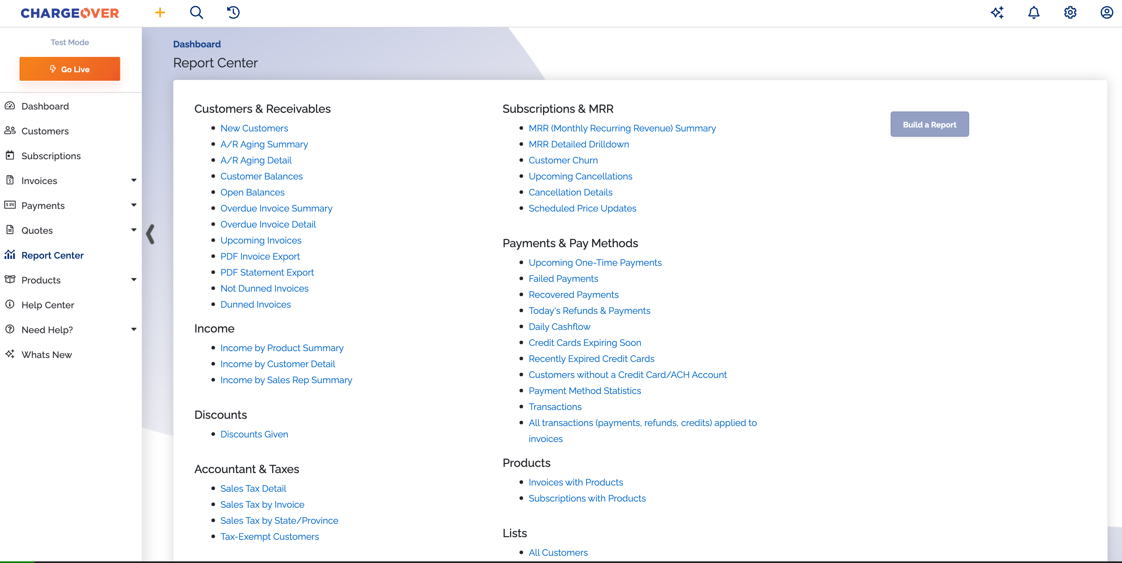This screenshot has height=563, width=1122.
Task: Open Dashboard from the sidebar menu
Action: coord(45,106)
